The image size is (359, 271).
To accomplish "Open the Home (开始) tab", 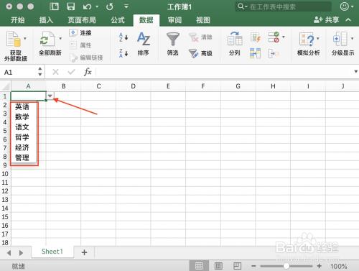I will pos(18,20).
